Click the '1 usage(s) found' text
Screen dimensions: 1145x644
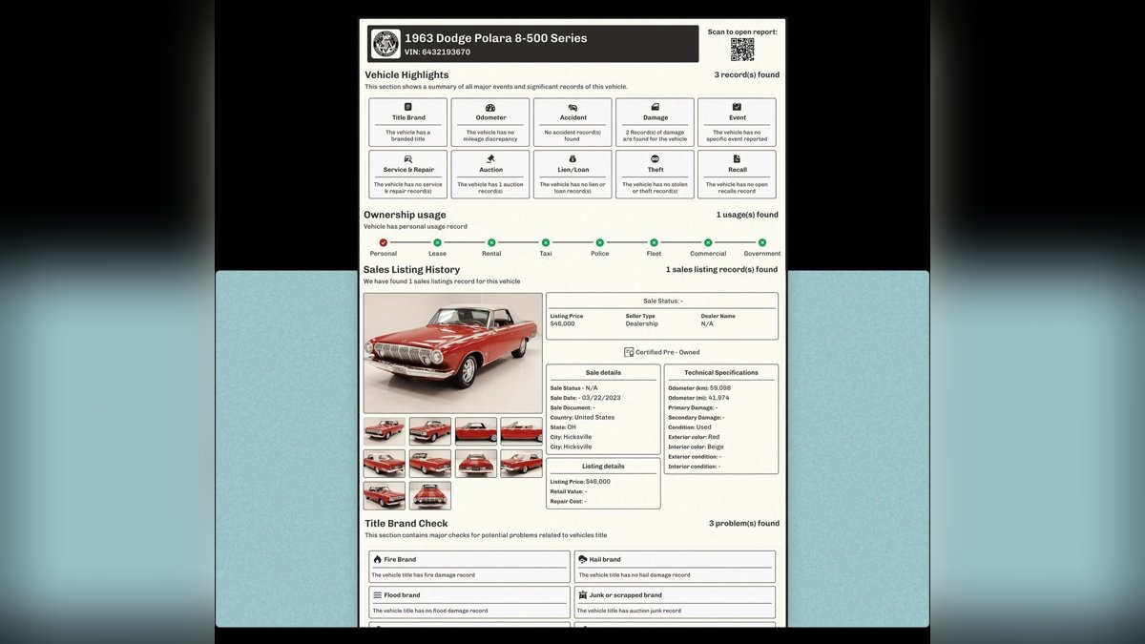pyautogui.click(x=748, y=215)
